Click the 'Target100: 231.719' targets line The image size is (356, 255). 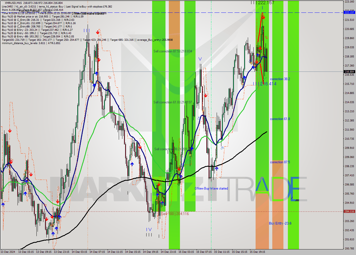click(87, 40)
